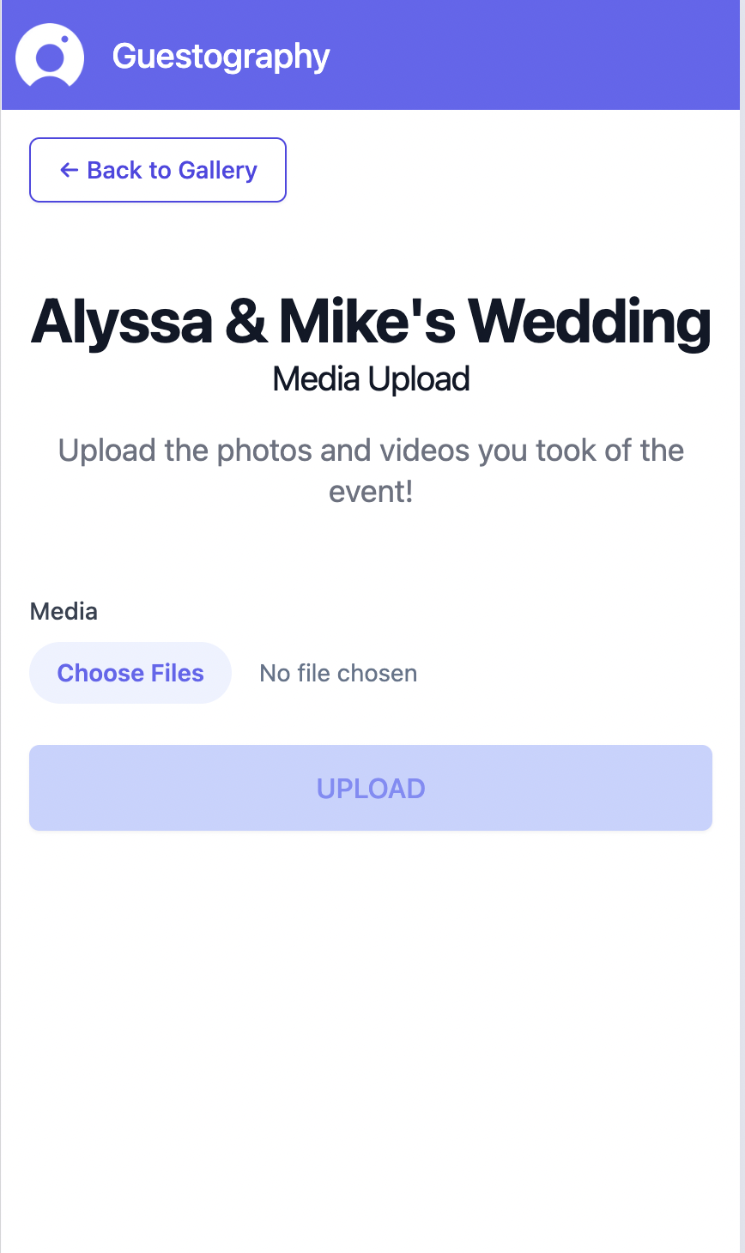Click the Alyssa & Mike's Wedding heading

[371, 322]
